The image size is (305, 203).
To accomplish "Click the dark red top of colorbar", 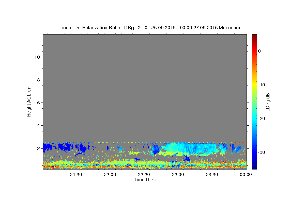I will click(254, 36).
